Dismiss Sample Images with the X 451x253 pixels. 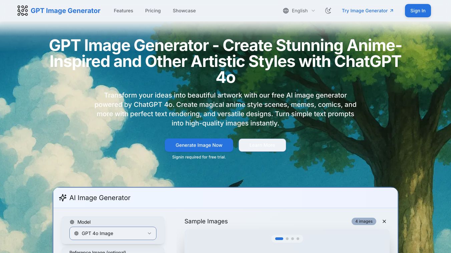pos(384,221)
